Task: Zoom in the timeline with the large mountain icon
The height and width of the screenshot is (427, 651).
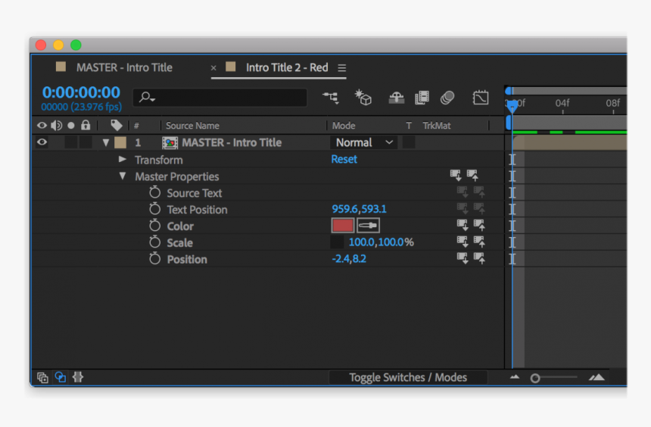Action: pos(596,377)
